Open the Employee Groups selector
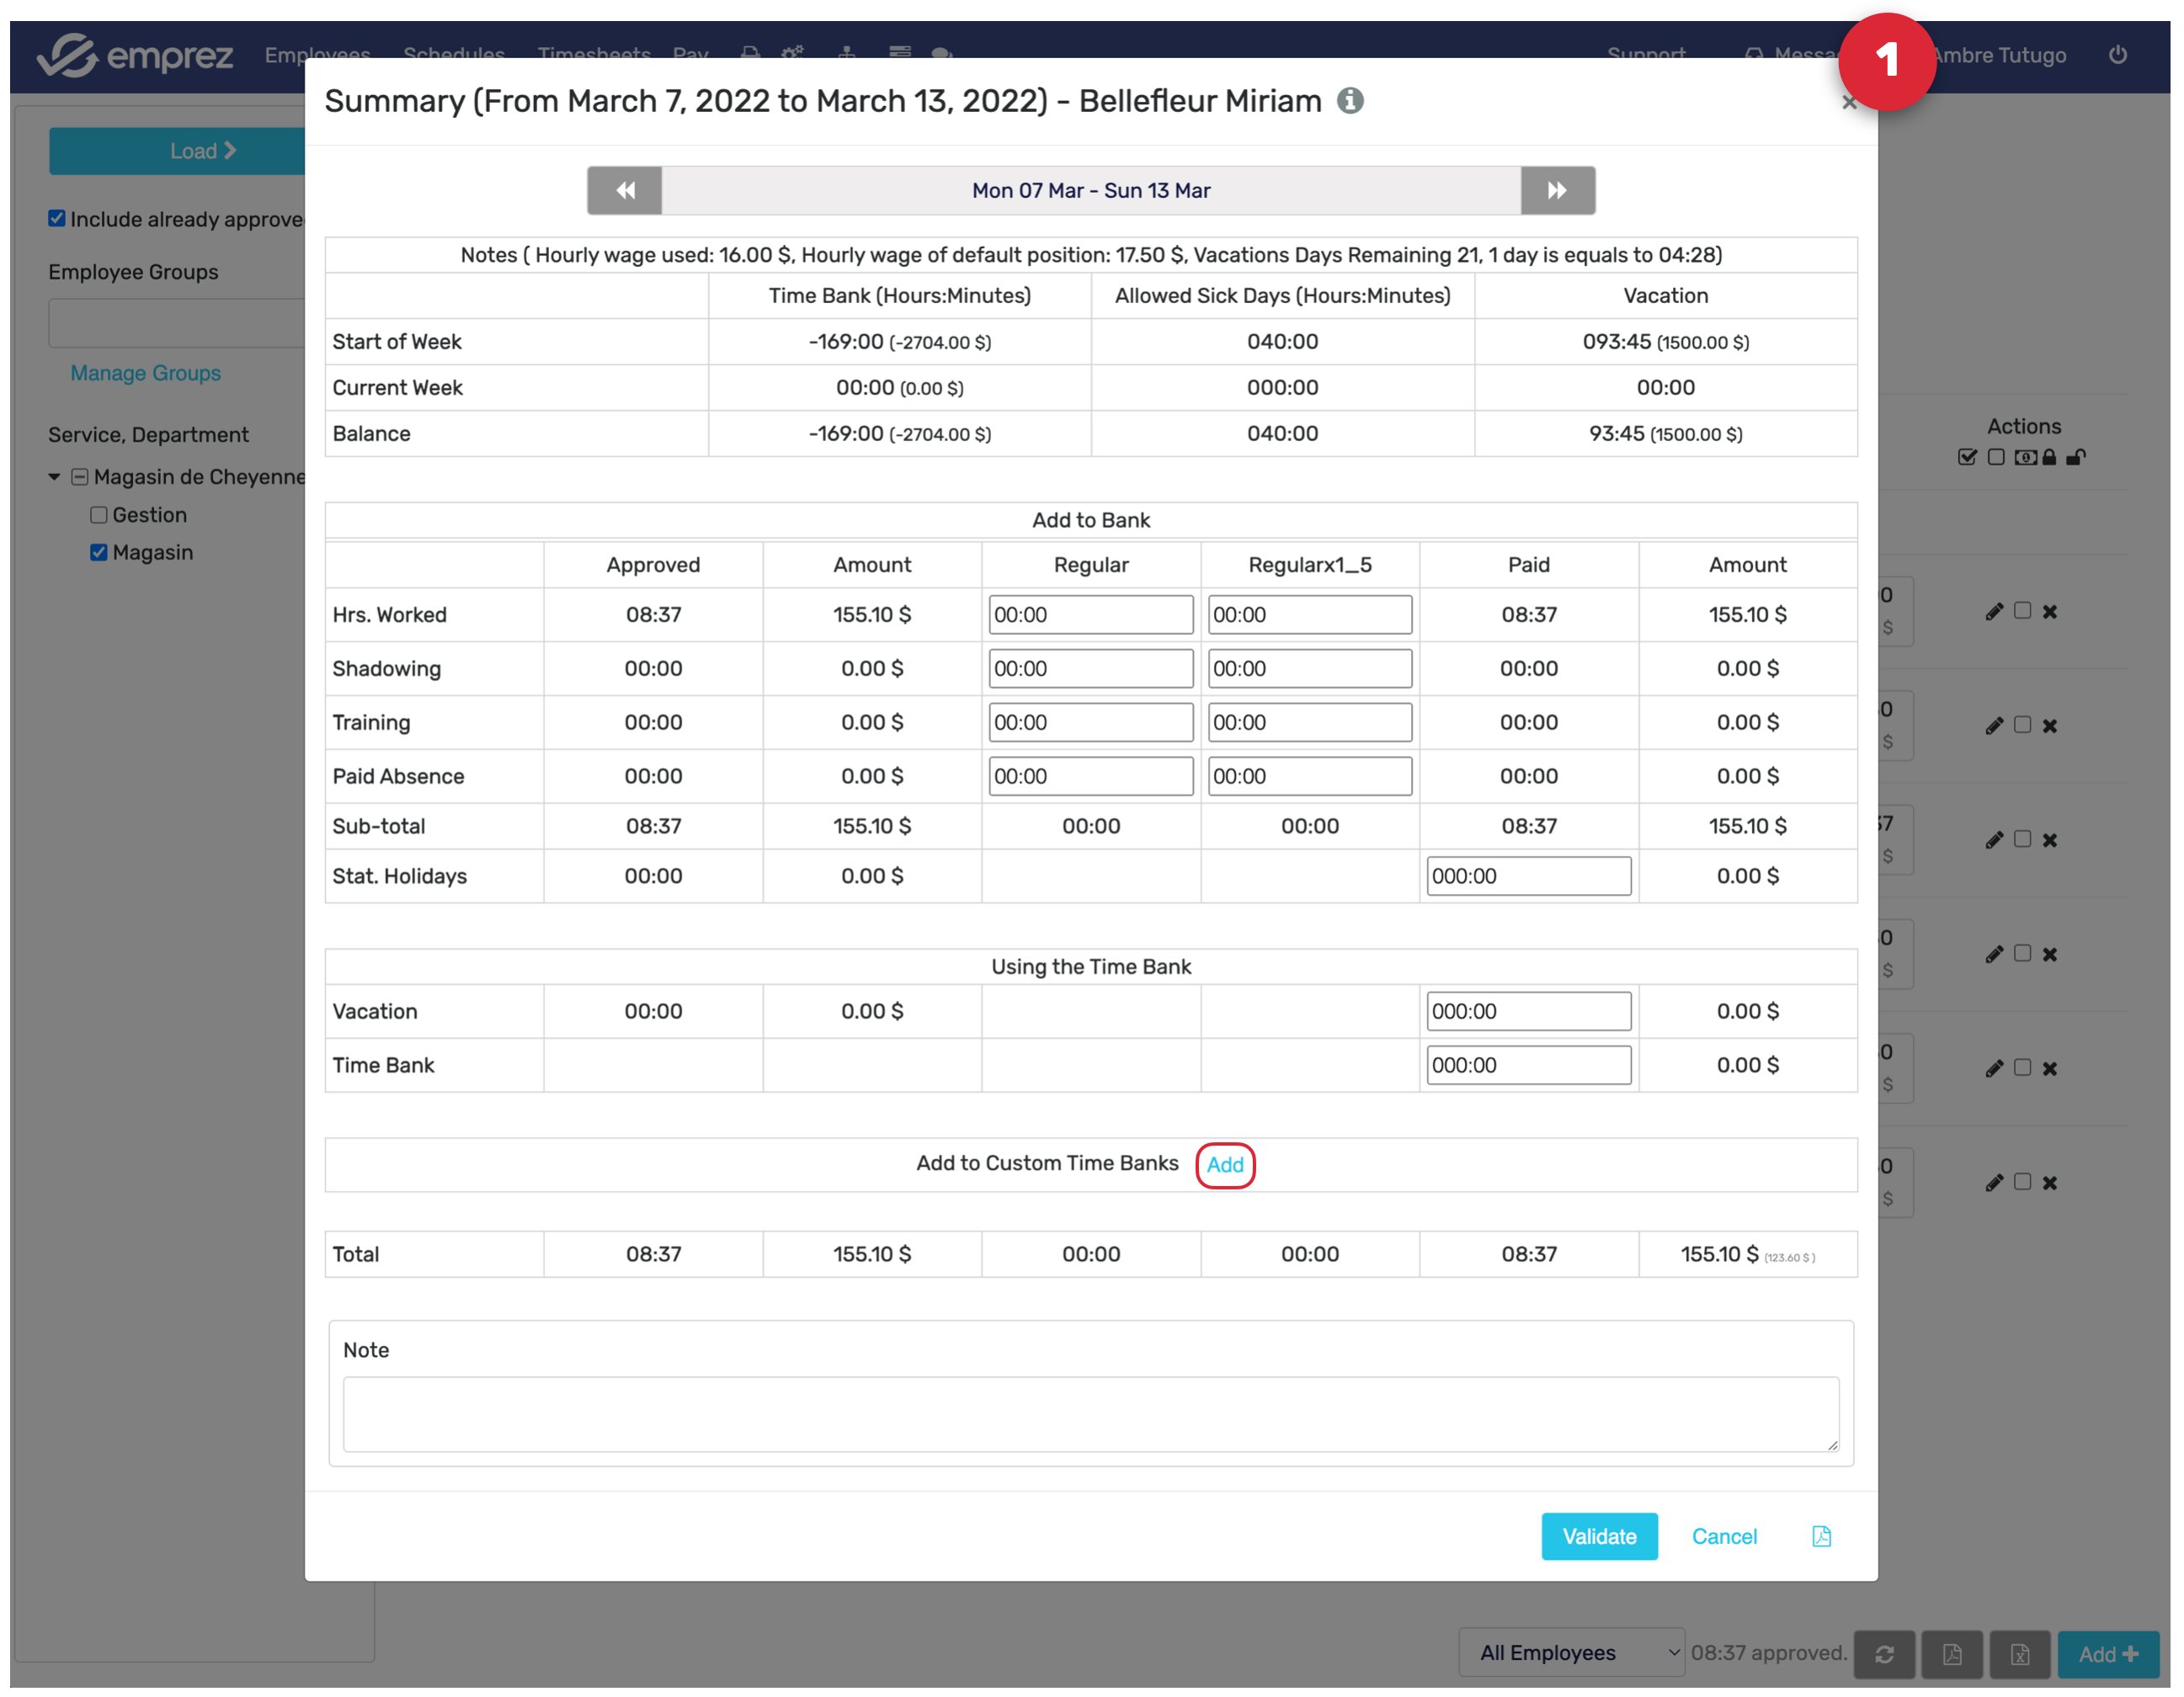 coord(176,323)
